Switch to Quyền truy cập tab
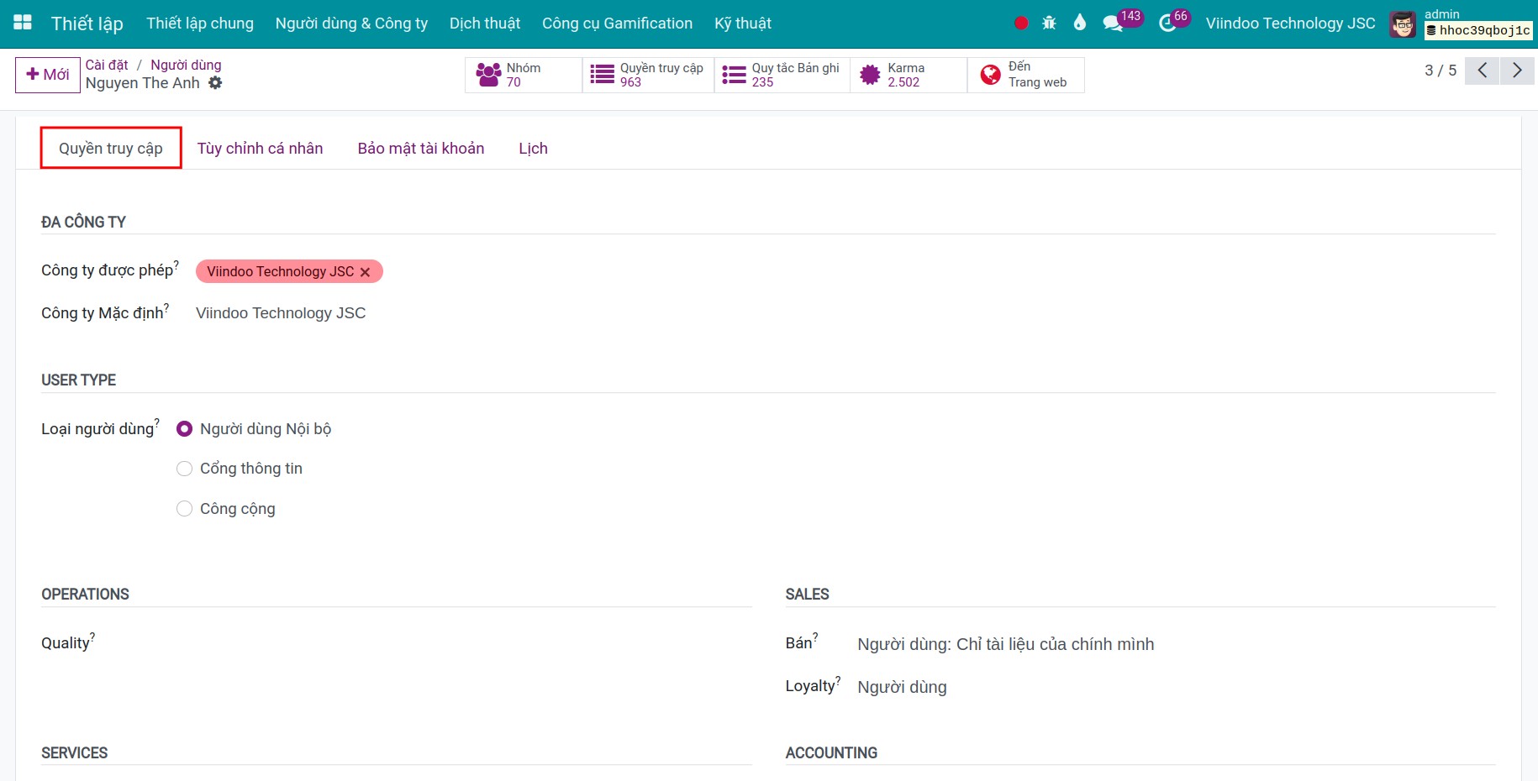The width and height of the screenshot is (1538, 781). (111, 148)
